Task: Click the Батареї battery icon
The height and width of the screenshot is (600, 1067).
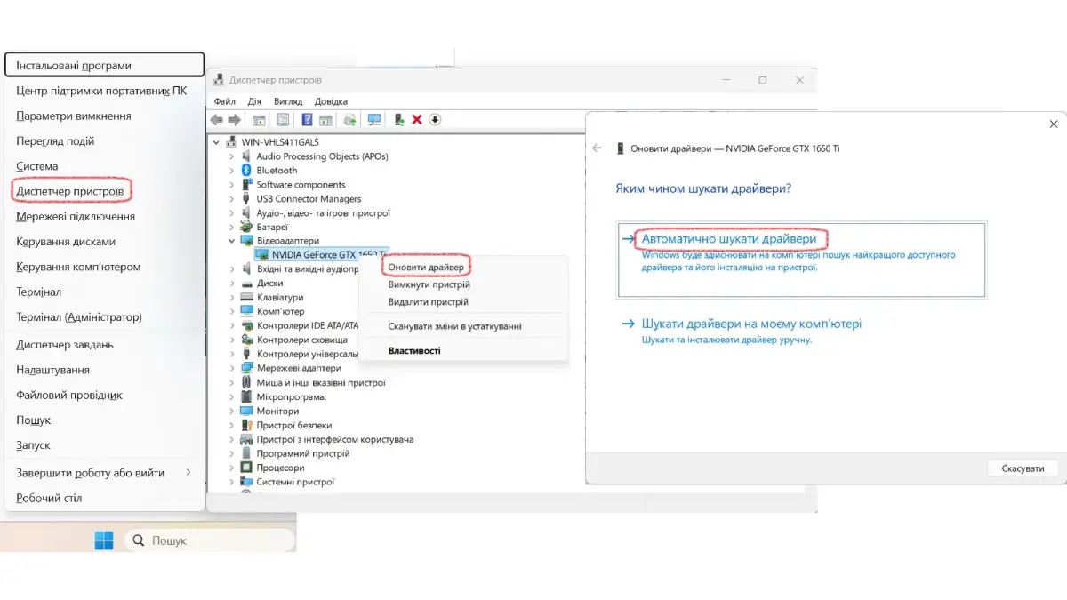Action: point(246,228)
